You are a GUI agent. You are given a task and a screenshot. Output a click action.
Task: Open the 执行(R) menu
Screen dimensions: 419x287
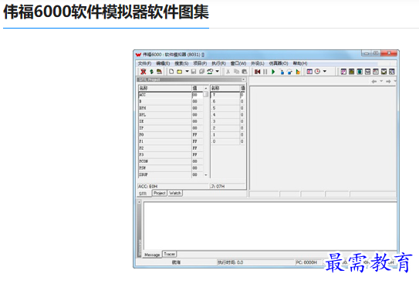point(218,63)
